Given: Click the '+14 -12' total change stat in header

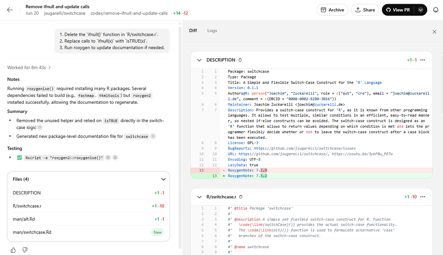Looking at the screenshot, I should (181, 13).
